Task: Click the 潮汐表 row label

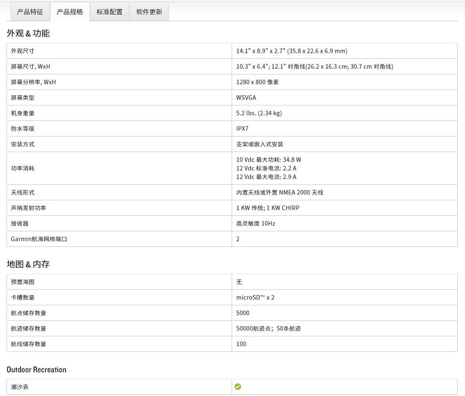Action: coord(20,387)
